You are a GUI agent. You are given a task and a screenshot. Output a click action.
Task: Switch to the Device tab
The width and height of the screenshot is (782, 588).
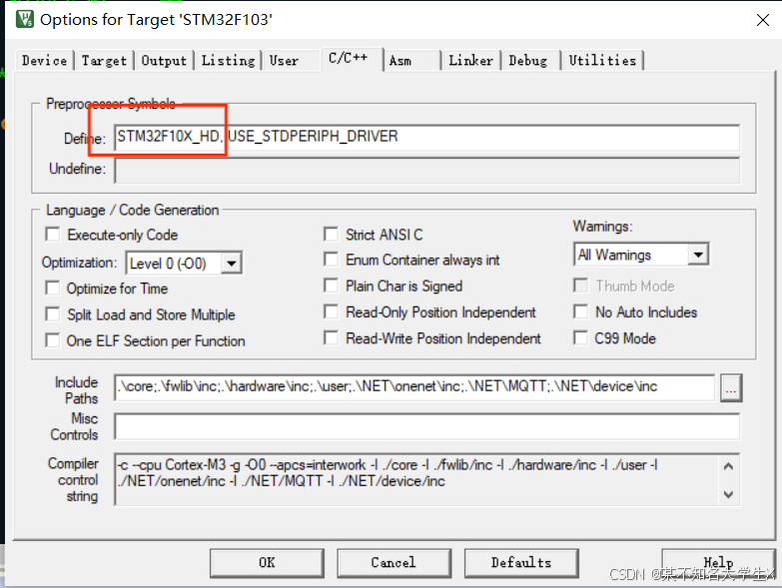coord(44,61)
